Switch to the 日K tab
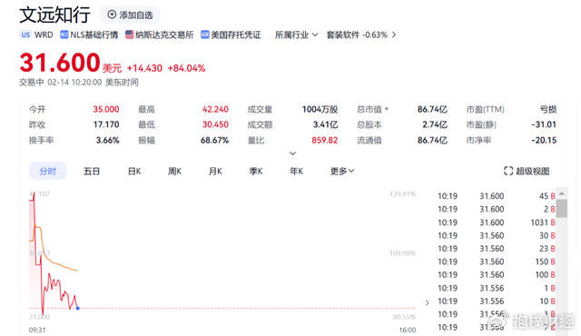The height and width of the screenshot is (336, 581). [x=134, y=171]
